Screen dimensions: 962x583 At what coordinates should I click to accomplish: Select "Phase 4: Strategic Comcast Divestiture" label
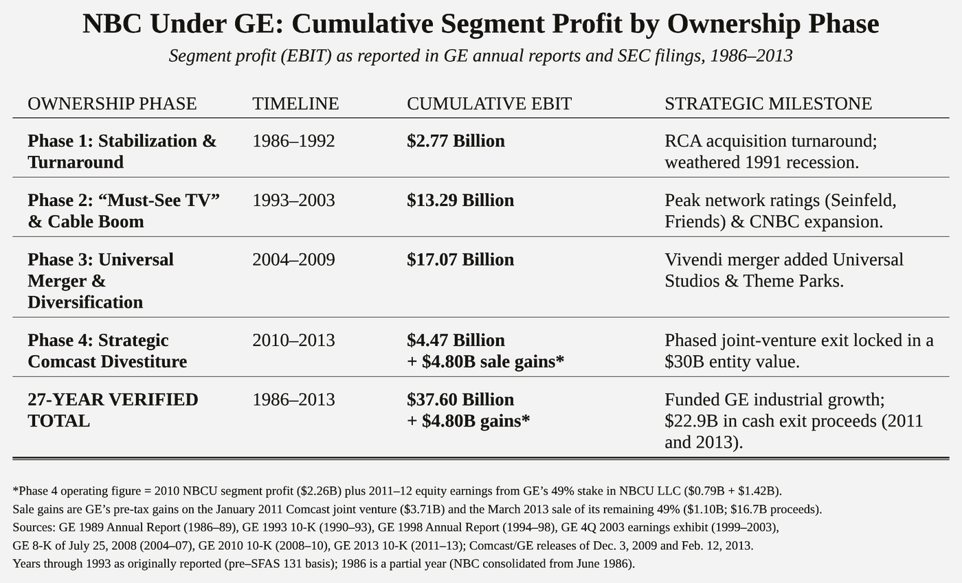[107, 351]
